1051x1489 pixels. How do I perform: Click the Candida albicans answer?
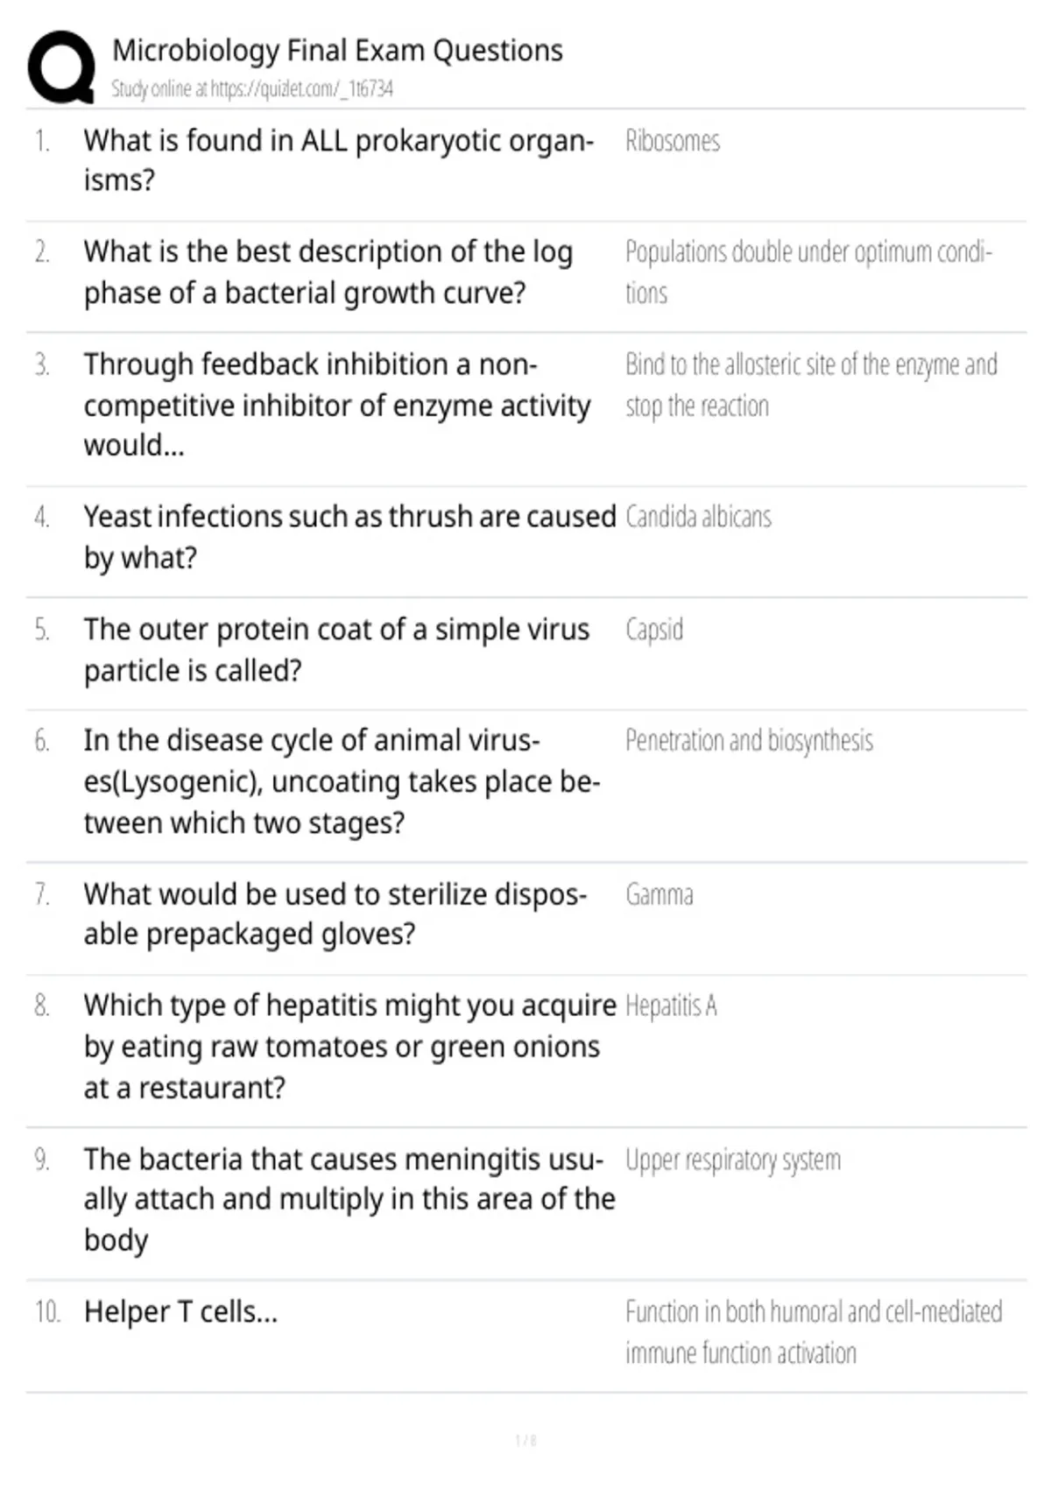pos(698,517)
